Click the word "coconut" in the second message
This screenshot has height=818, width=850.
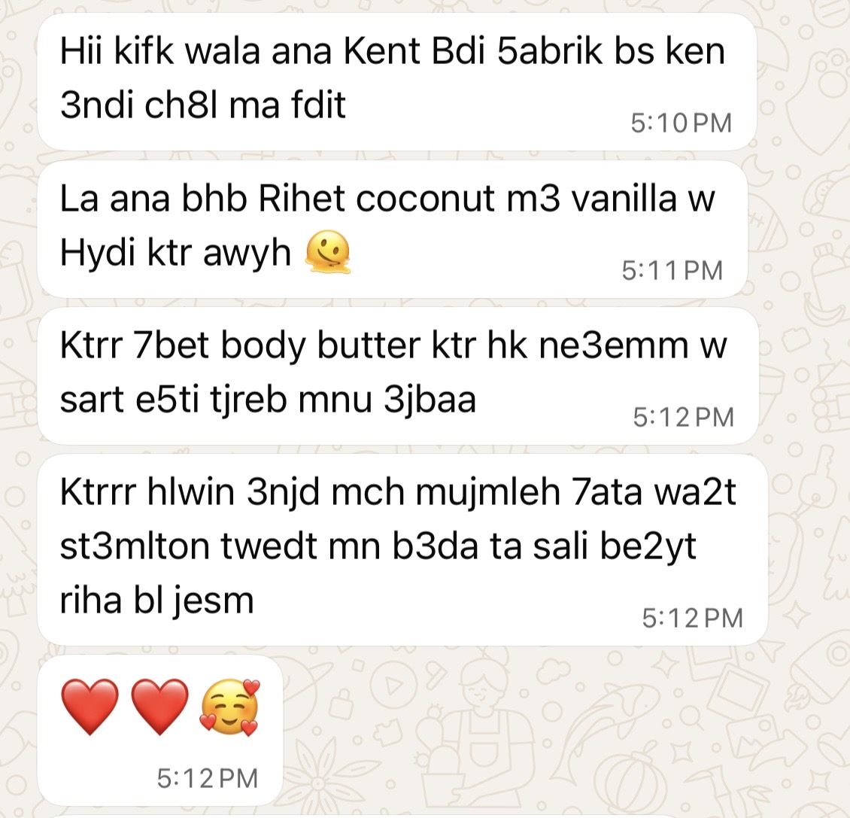(x=426, y=199)
